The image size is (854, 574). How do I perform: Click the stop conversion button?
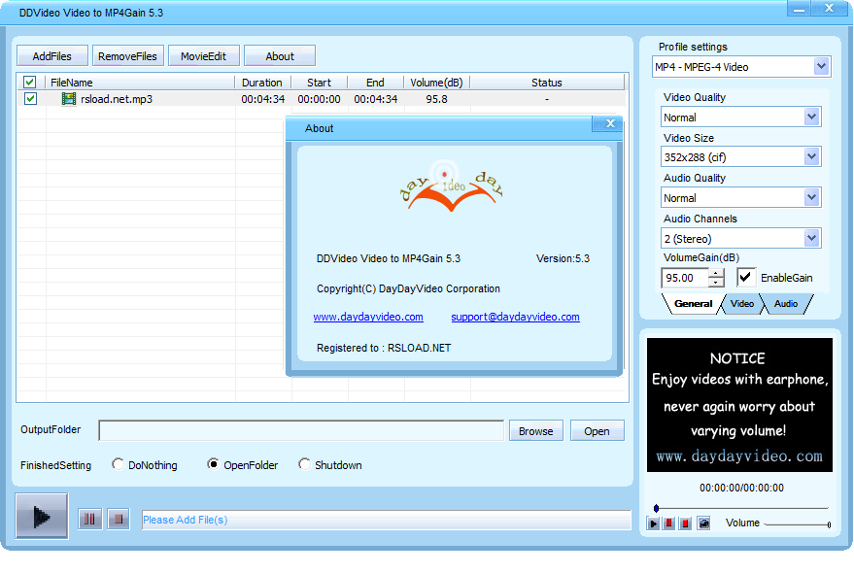(x=119, y=519)
